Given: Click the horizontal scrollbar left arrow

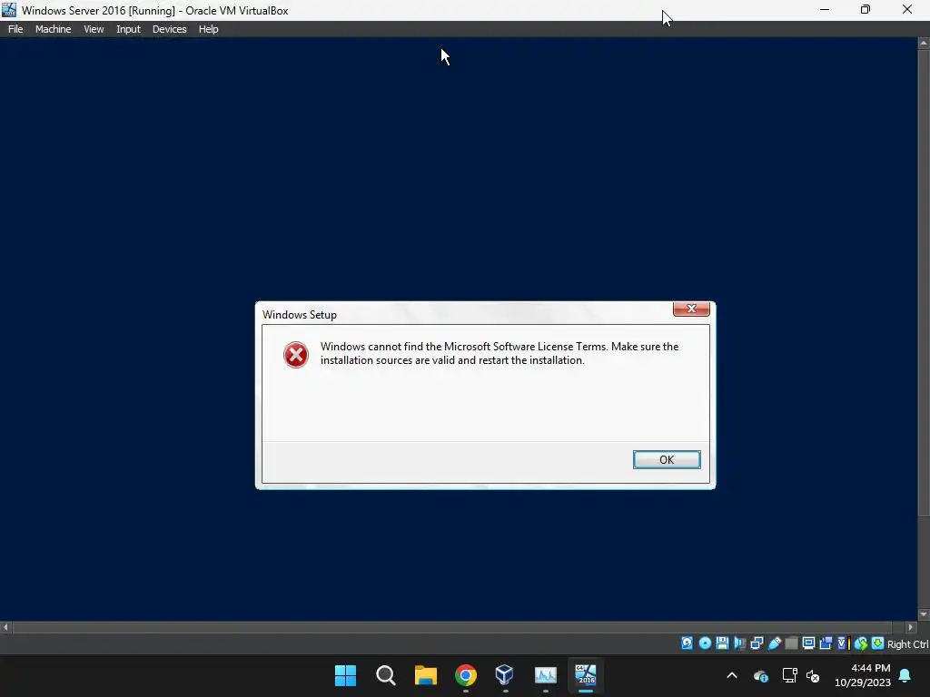Looking at the screenshot, I should point(5,627).
